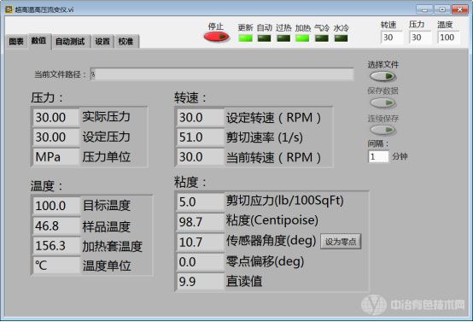This screenshot has height=322, width=473.
Task: Toggle the 气冷 indicator light
Action: coord(322,38)
